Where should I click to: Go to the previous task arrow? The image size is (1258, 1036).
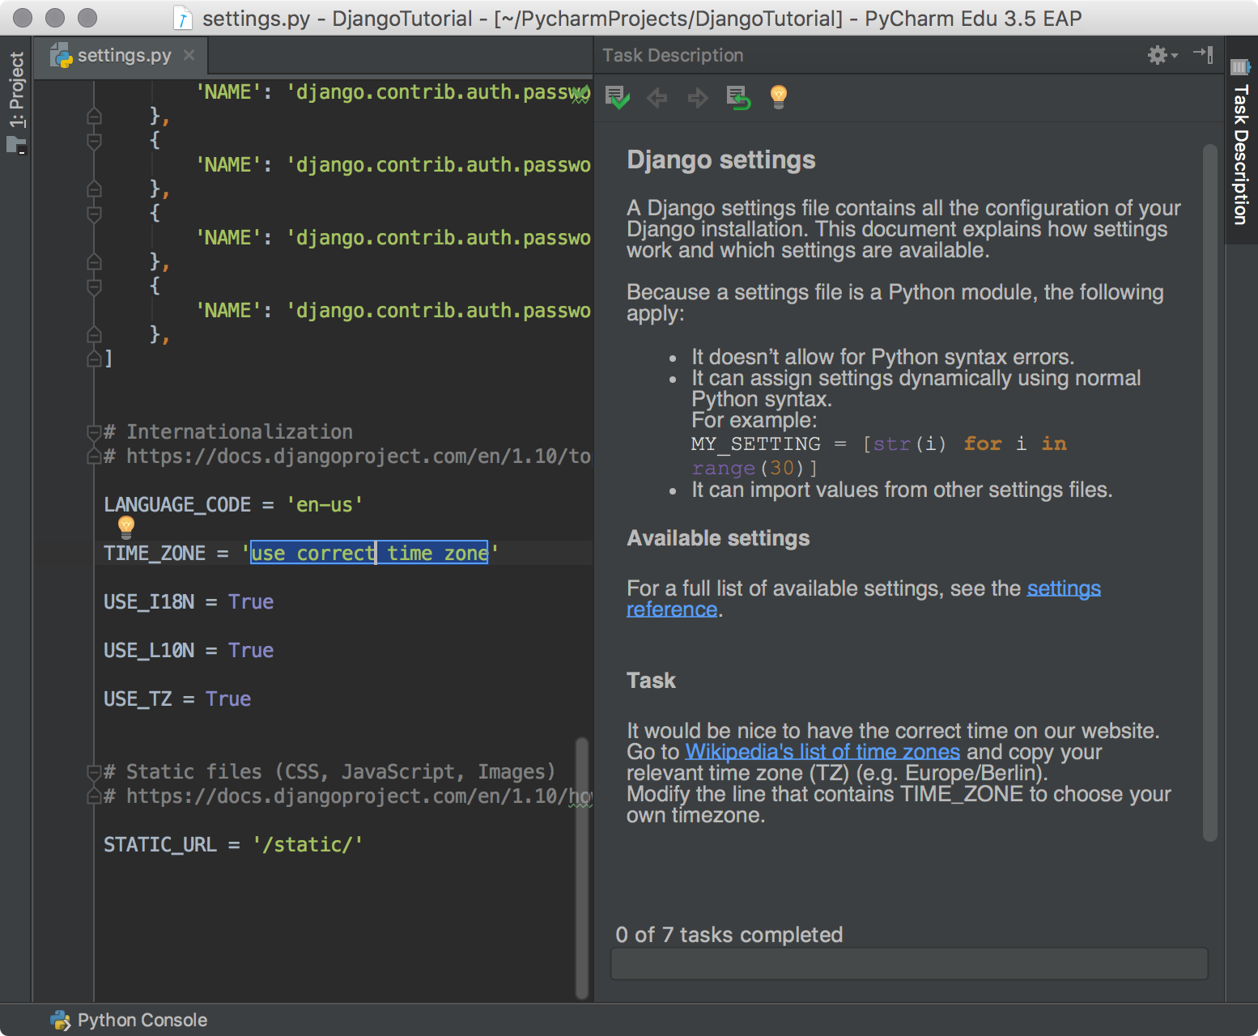(x=657, y=98)
